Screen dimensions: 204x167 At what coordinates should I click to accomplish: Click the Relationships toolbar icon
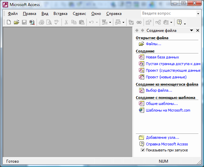[158, 22]
